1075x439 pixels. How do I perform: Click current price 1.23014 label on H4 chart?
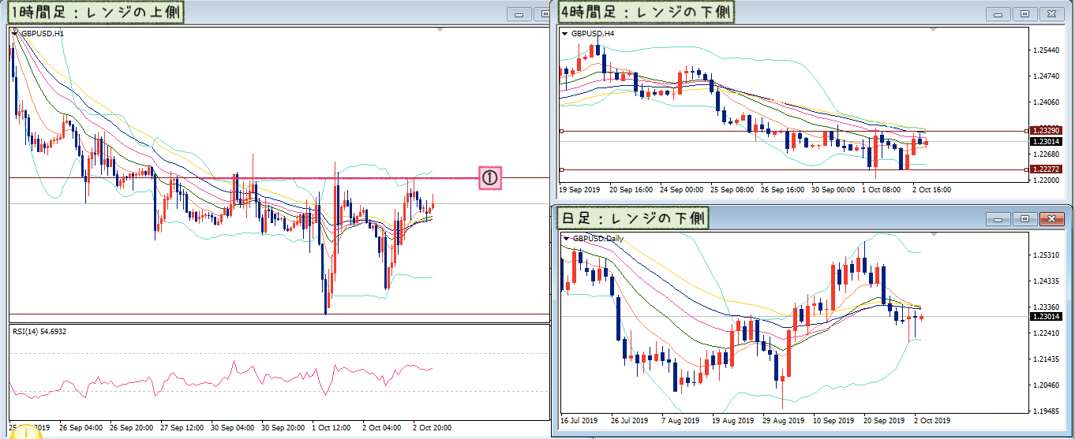coord(1046,142)
